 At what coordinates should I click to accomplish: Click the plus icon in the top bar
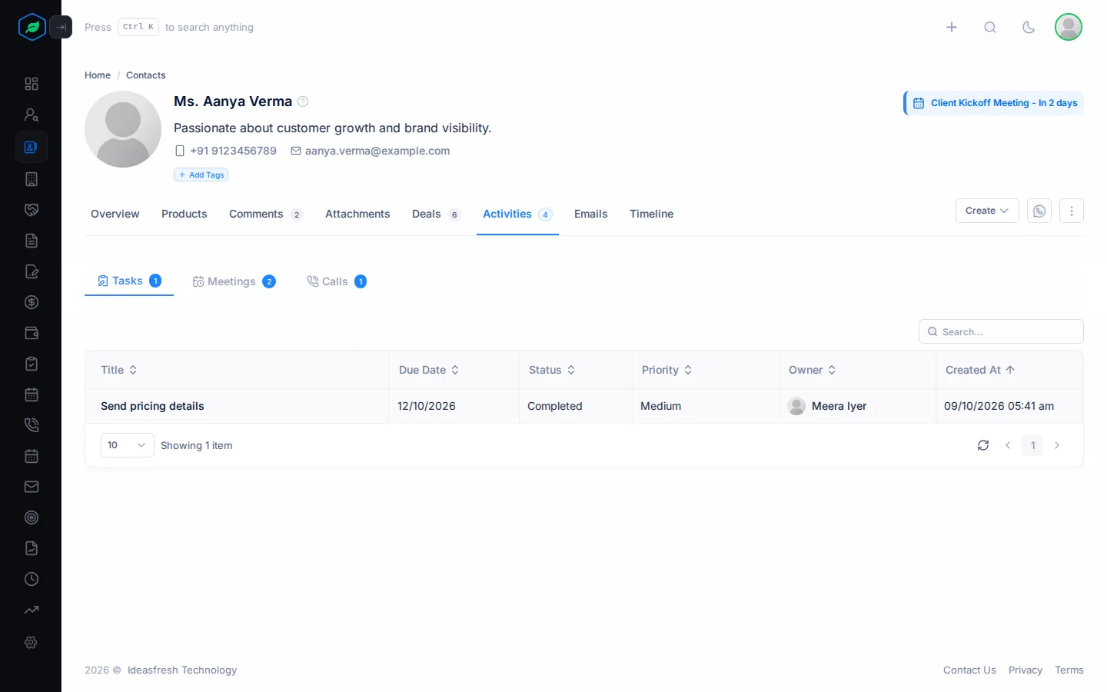pyautogui.click(x=952, y=27)
